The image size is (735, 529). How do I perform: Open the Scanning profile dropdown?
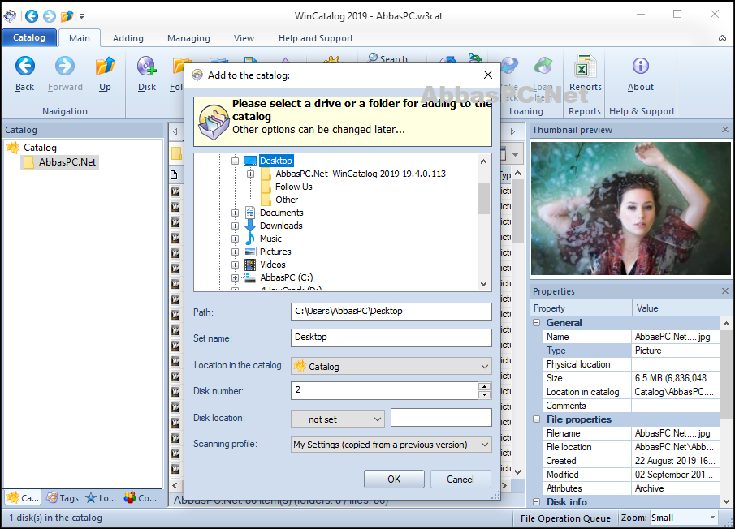coord(391,445)
